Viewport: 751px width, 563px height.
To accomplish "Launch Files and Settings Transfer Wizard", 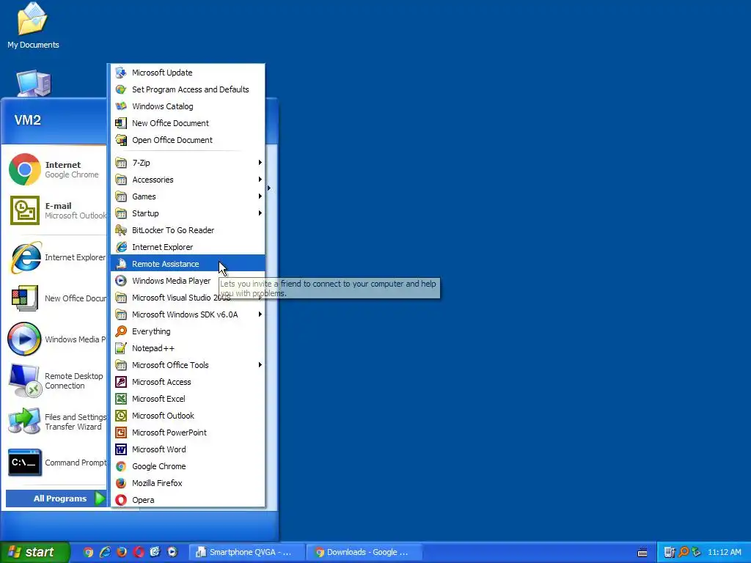I will pyautogui.click(x=56, y=422).
